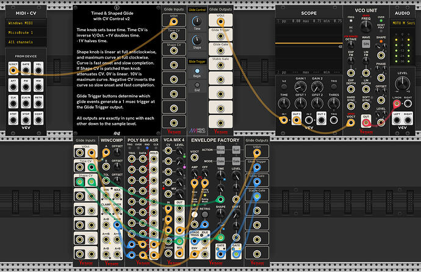Image resolution: width=421 pixels, height=272 pixels.
Task: Open the Windows MIDI driver selector
Action: (26, 23)
